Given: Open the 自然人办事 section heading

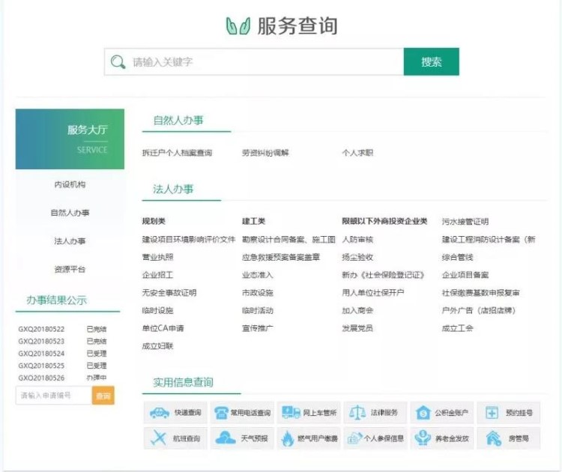Looking at the screenshot, I should [178, 121].
